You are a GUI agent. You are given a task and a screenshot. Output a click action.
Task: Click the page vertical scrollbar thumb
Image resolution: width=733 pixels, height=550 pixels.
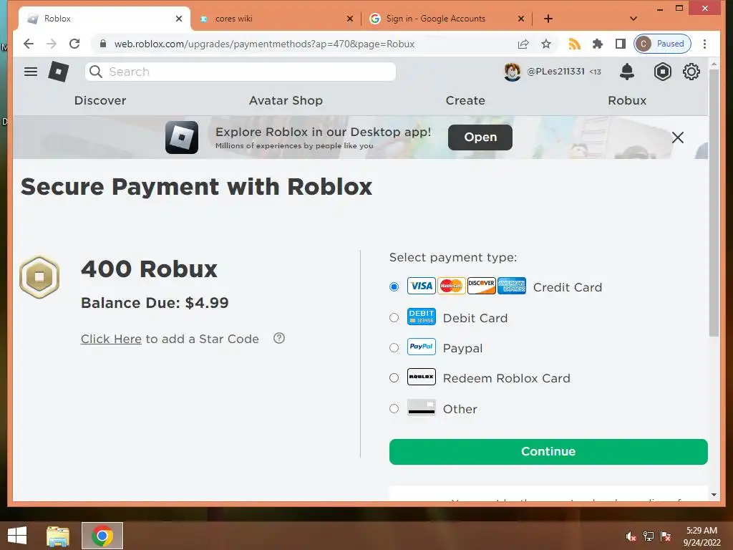(714, 203)
